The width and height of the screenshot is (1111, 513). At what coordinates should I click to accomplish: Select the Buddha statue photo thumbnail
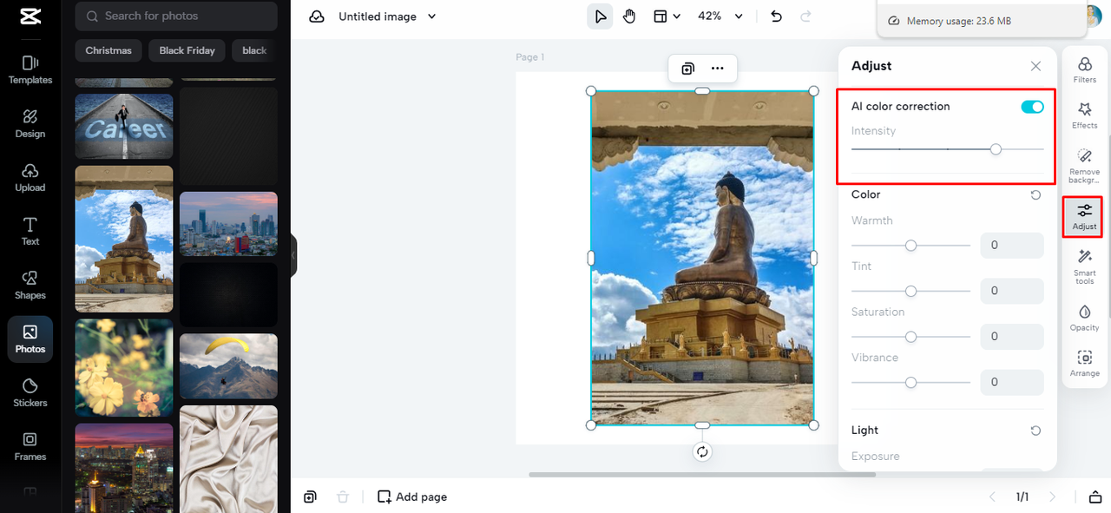[x=124, y=239]
